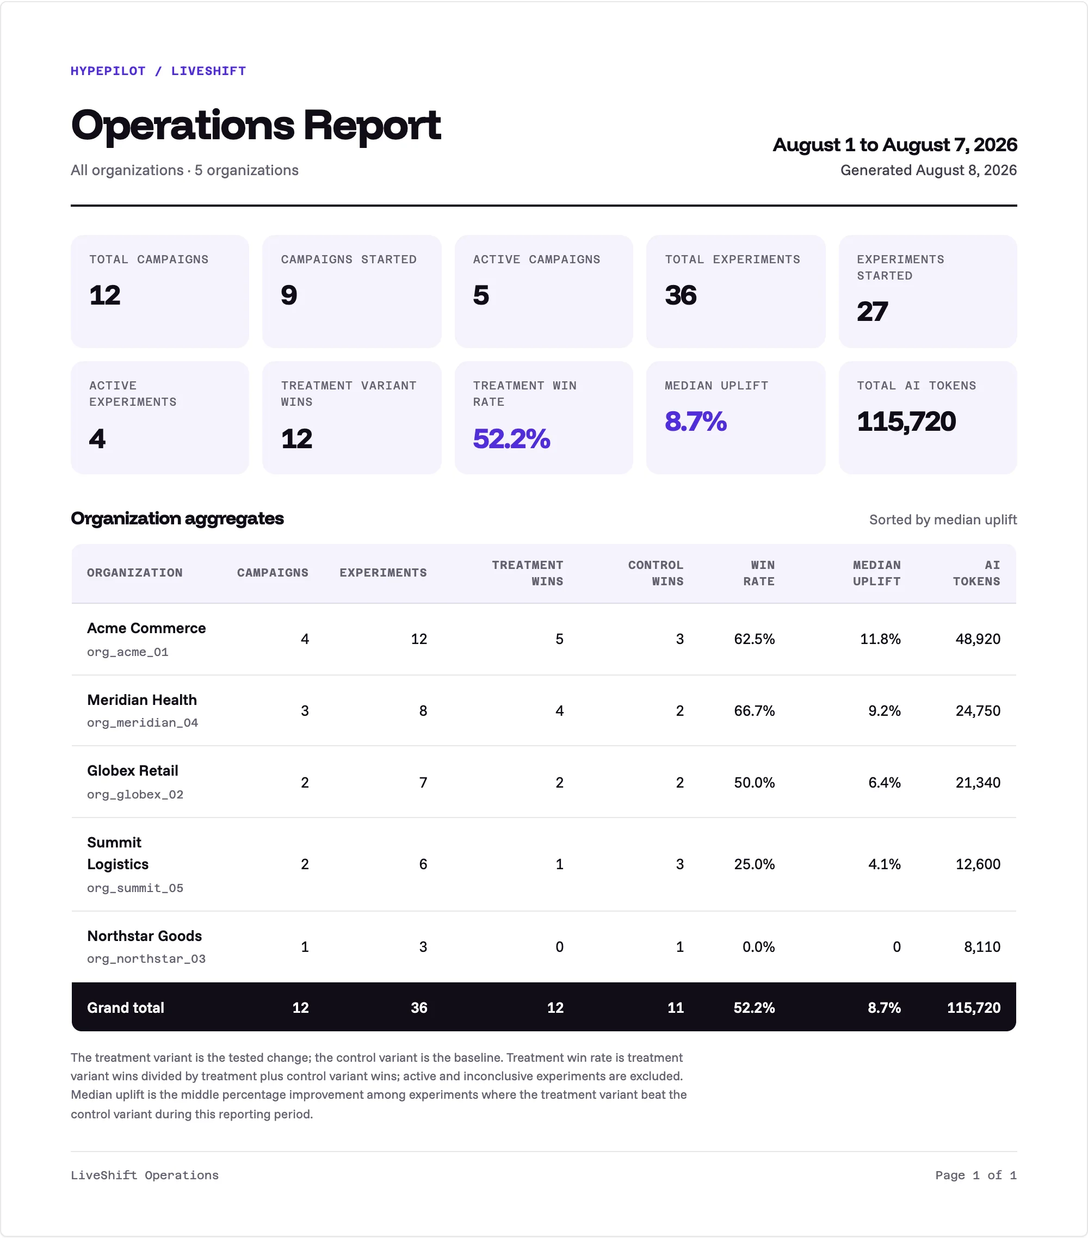The image size is (1088, 1238).
Task: Select the Experiments Started card value 27
Action: point(873,311)
